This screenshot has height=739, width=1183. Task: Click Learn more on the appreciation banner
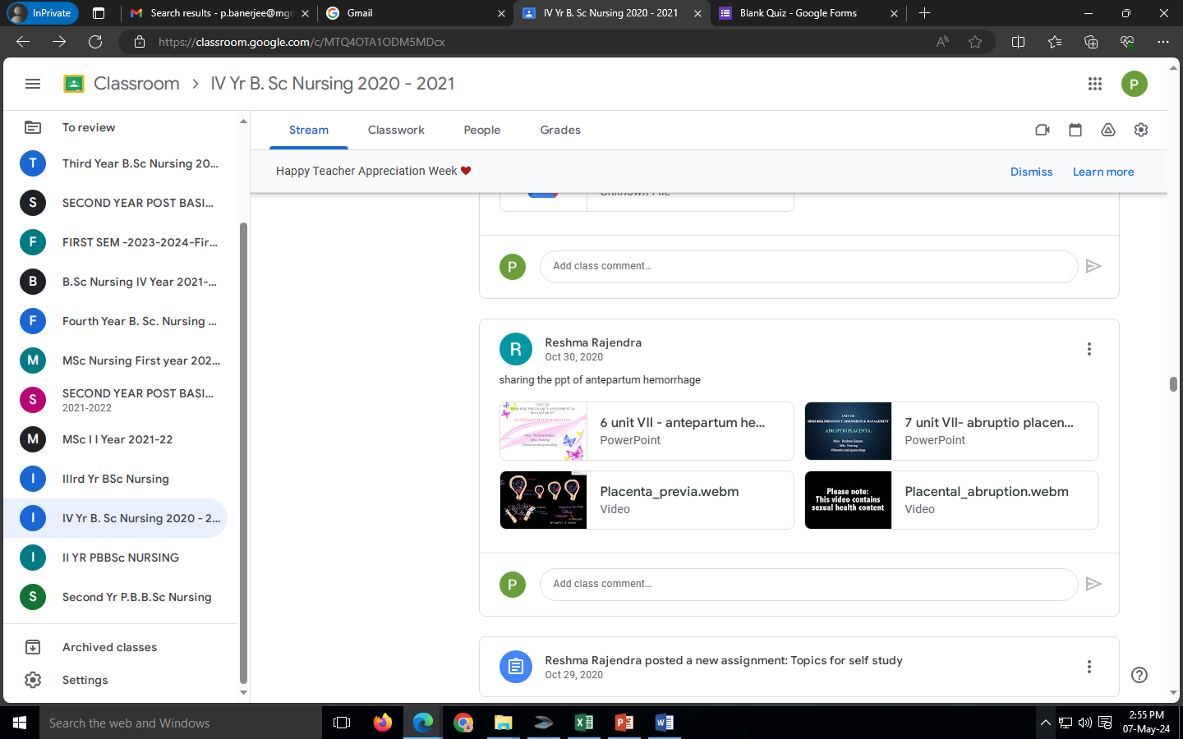pyautogui.click(x=1103, y=172)
